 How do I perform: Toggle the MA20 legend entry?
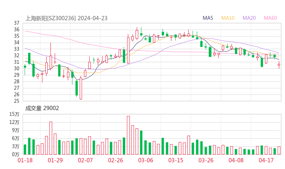click(249, 18)
